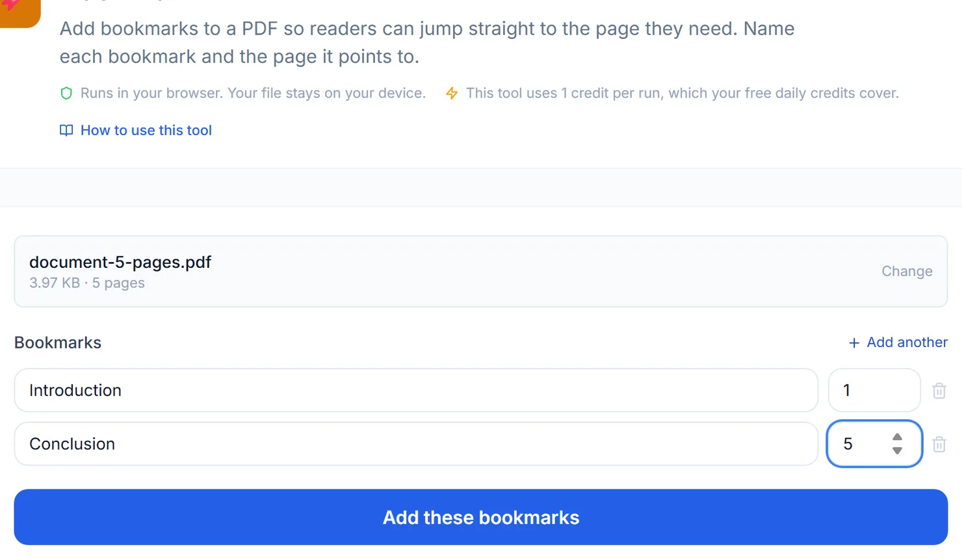
Task: Increase Conclusion page number with up arrow
Action: (897, 437)
